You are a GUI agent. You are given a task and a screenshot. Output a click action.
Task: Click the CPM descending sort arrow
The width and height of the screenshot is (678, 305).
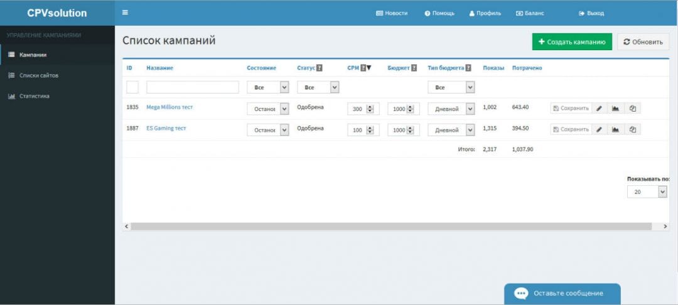tap(369, 68)
